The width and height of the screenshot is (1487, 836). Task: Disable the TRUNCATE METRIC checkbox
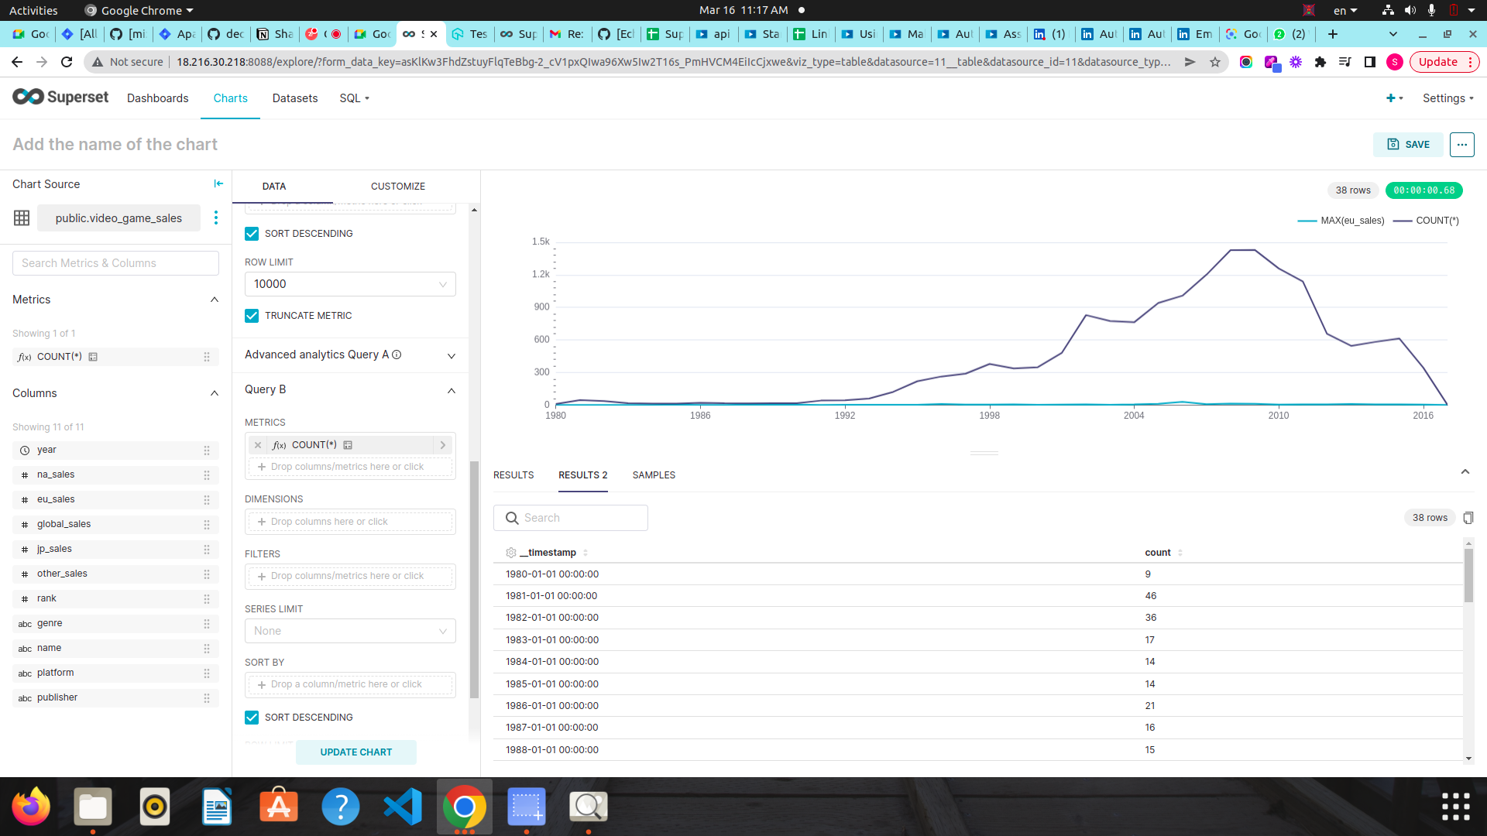click(251, 315)
